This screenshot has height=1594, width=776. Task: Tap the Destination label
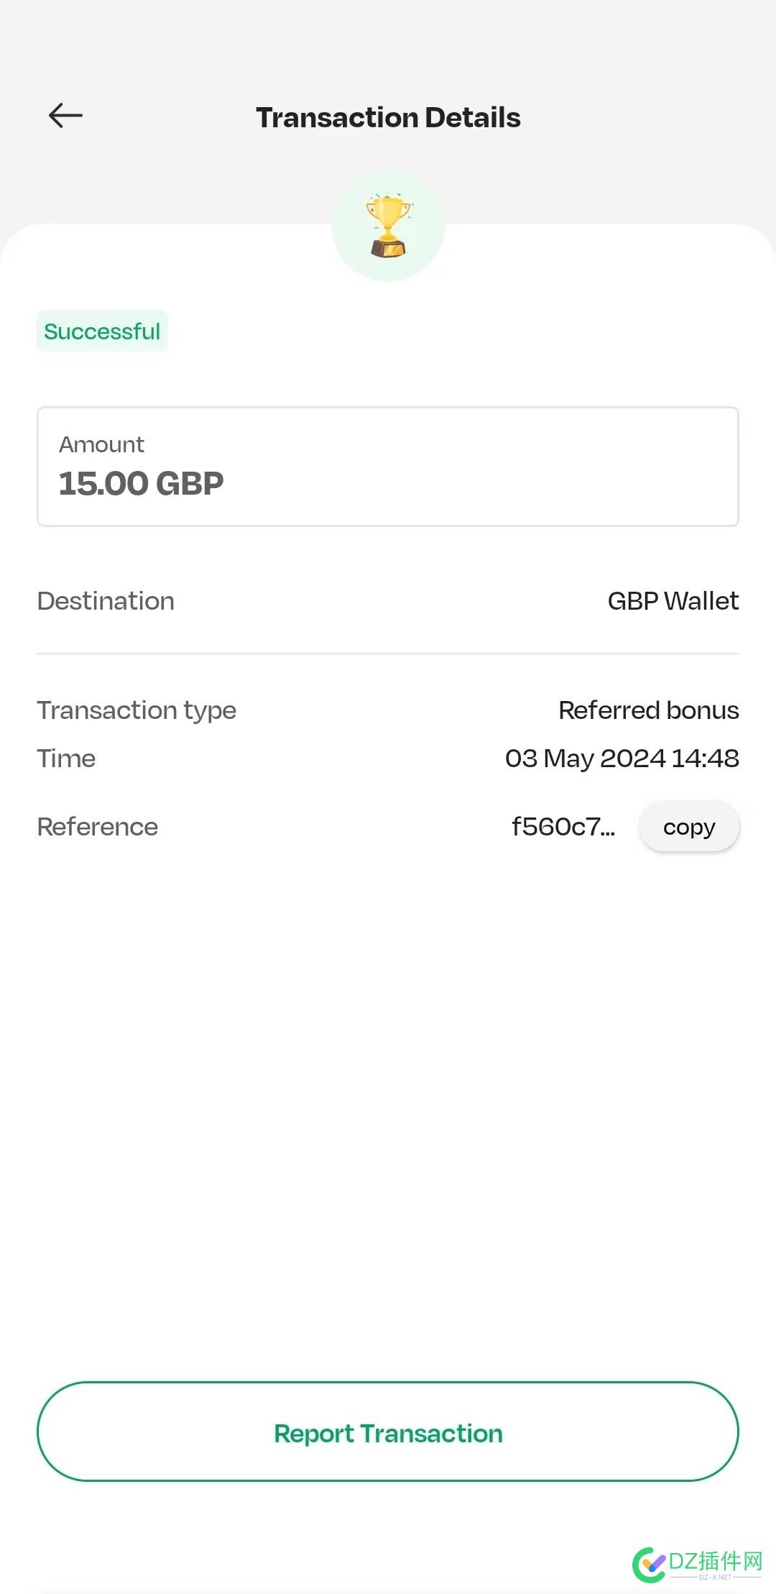(106, 601)
